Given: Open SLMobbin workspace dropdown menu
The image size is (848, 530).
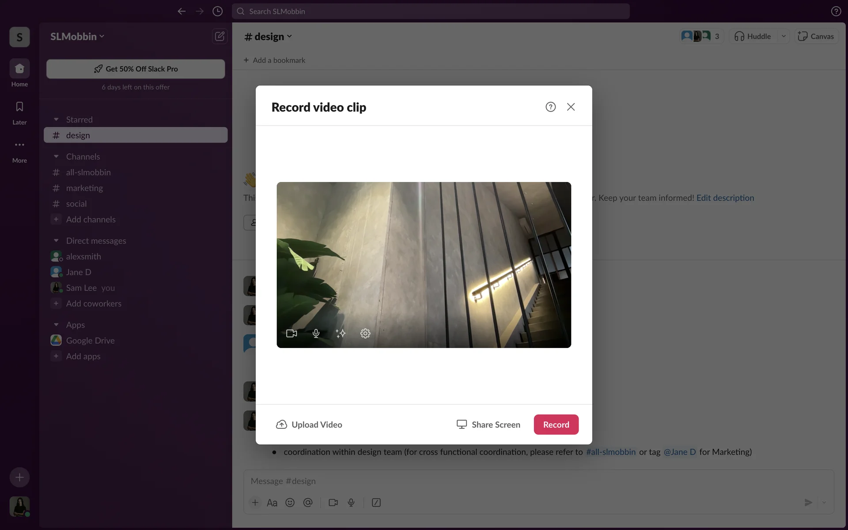Looking at the screenshot, I should point(77,37).
